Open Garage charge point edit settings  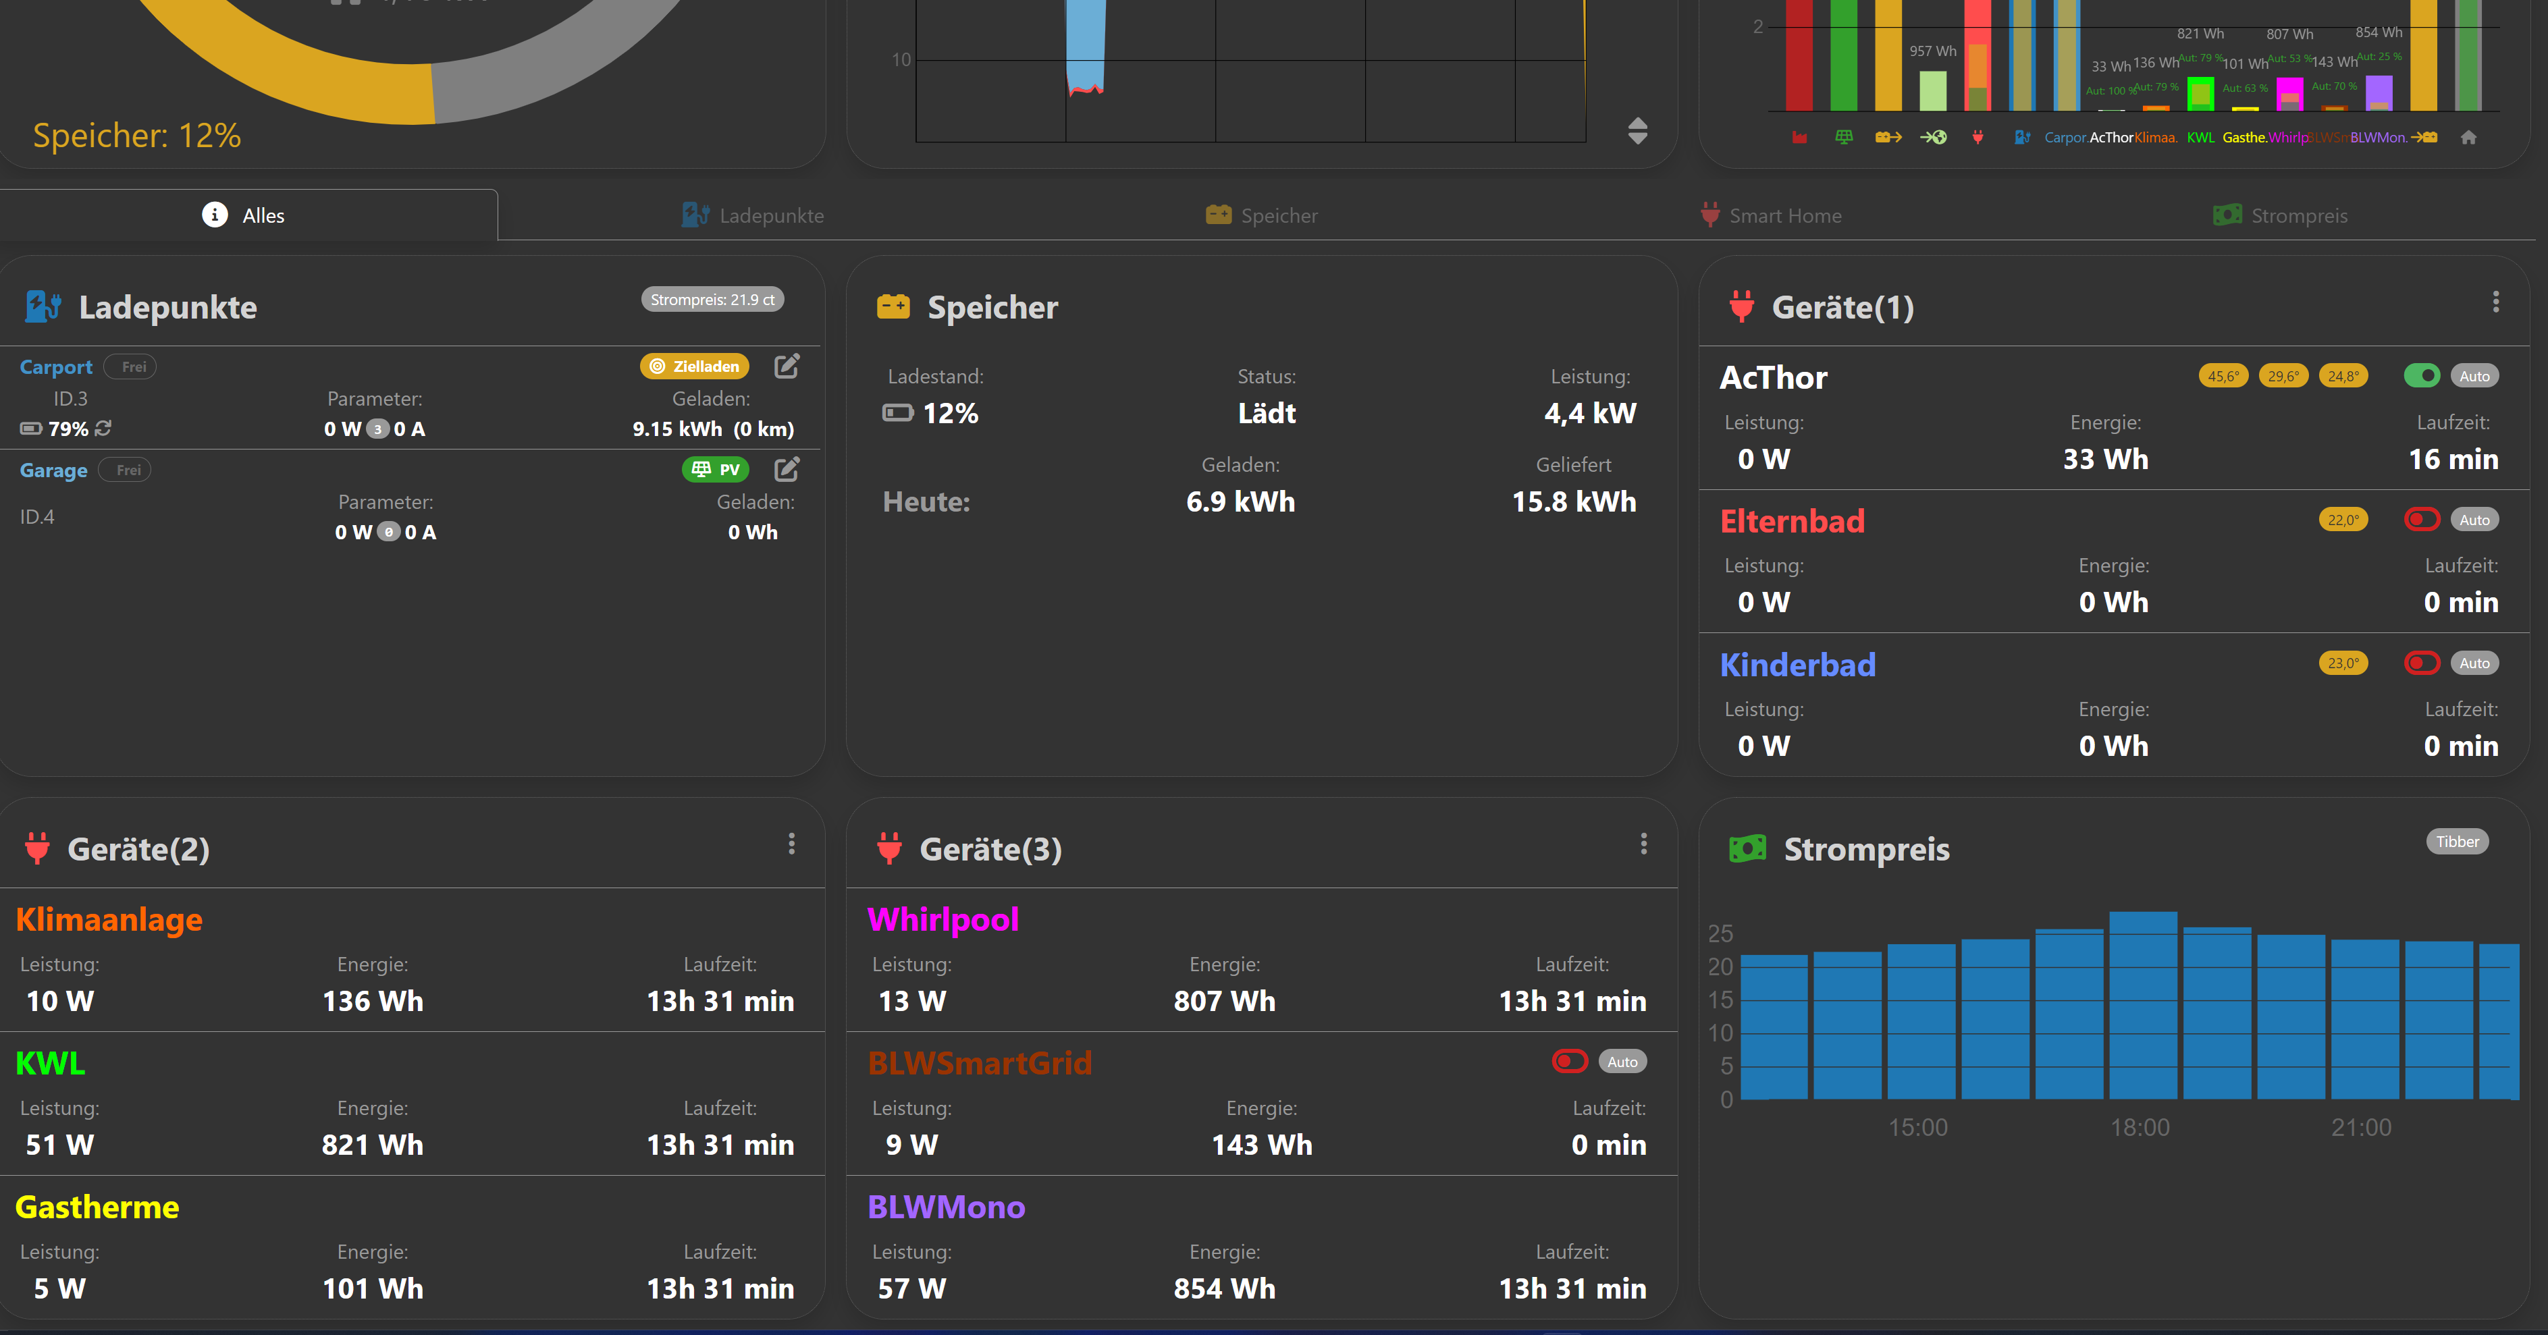(787, 468)
